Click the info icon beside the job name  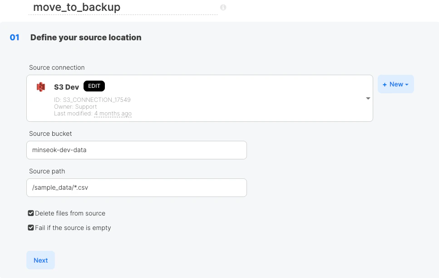point(223,7)
